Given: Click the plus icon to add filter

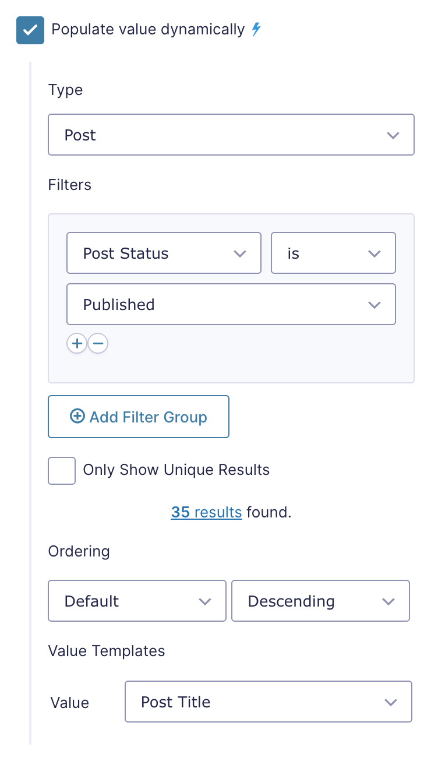Looking at the screenshot, I should tap(77, 344).
